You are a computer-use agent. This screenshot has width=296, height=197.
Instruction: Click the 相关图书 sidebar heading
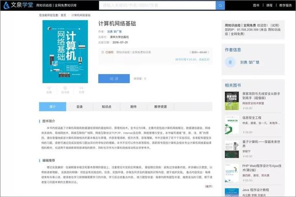click(x=233, y=85)
